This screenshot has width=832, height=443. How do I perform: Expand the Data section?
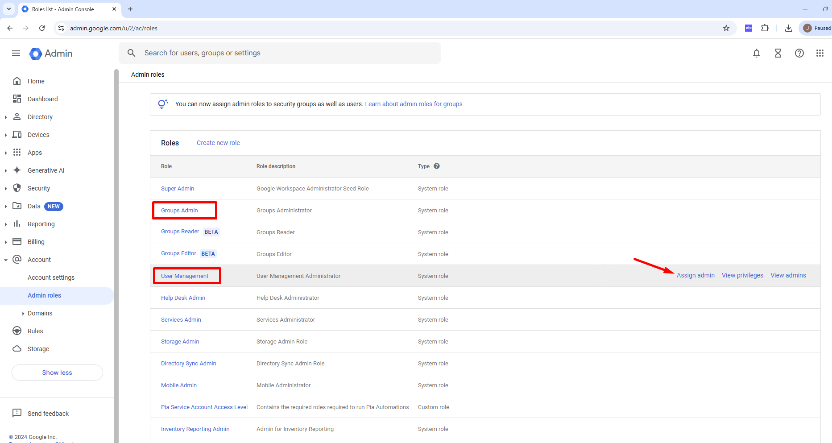coord(6,206)
